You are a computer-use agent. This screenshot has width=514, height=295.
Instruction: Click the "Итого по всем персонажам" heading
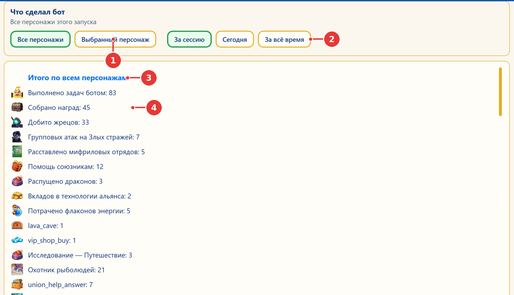[x=77, y=78]
